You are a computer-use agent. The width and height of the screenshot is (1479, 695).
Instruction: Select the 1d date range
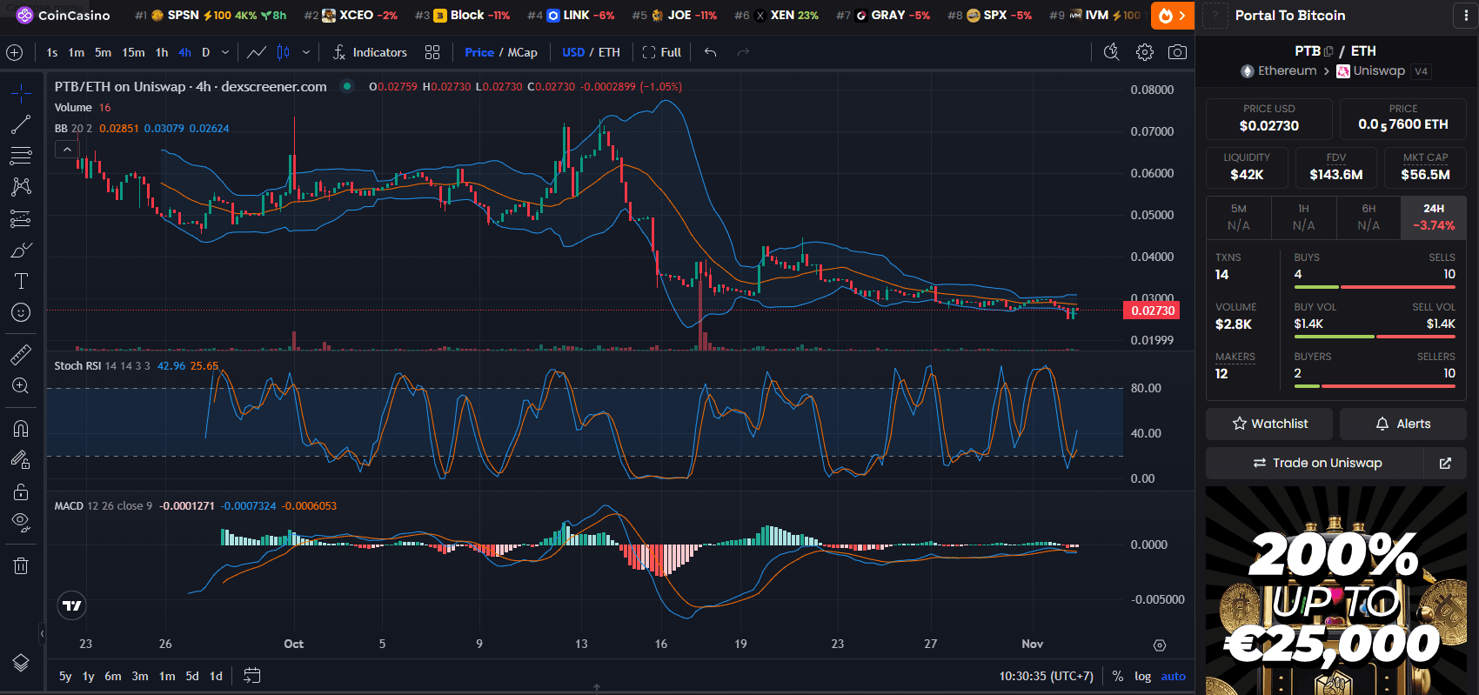pyautogui.click(x=216, y=676)
